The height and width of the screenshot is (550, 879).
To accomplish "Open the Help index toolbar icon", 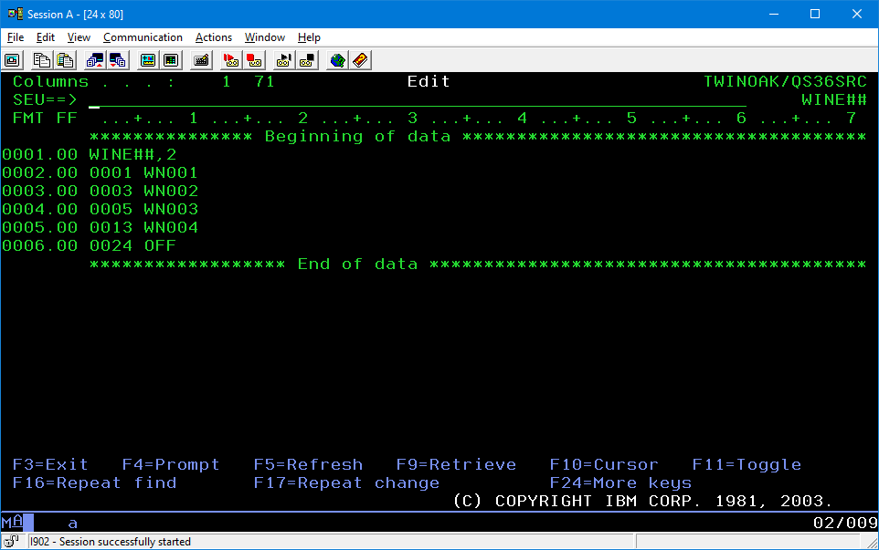I will pos(361,60).
